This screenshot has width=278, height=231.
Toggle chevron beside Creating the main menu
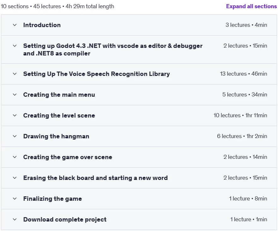point(15,95)
